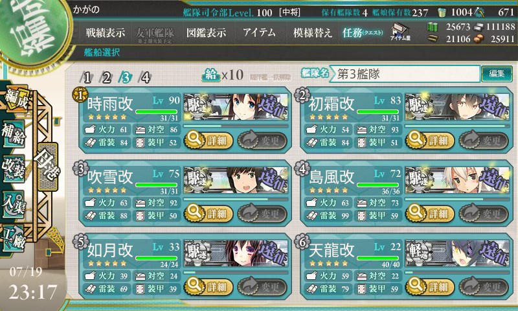Viewport: 518px width, 311px height.
Task: Open the 改装 remodel sidebar icon
Action: coord(14,168)
